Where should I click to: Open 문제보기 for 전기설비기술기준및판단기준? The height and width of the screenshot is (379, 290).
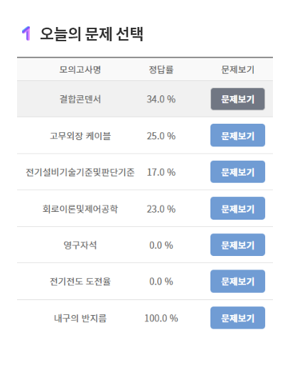[237, 172]
